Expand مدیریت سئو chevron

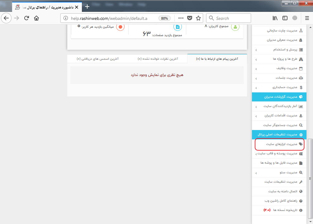pos(256,173)
